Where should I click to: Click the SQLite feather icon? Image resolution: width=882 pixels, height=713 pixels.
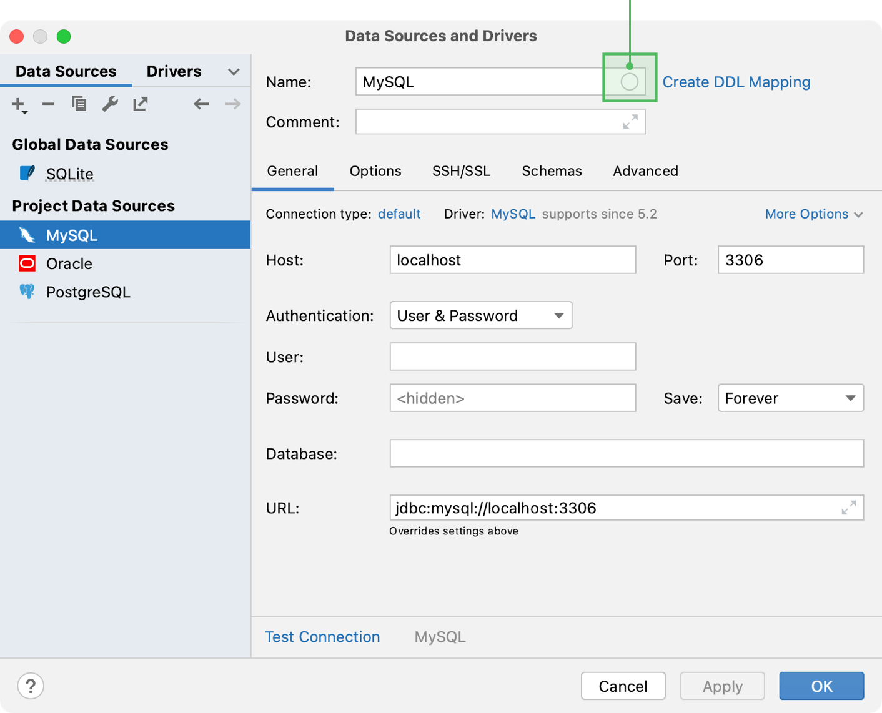(x=27, y=173)
